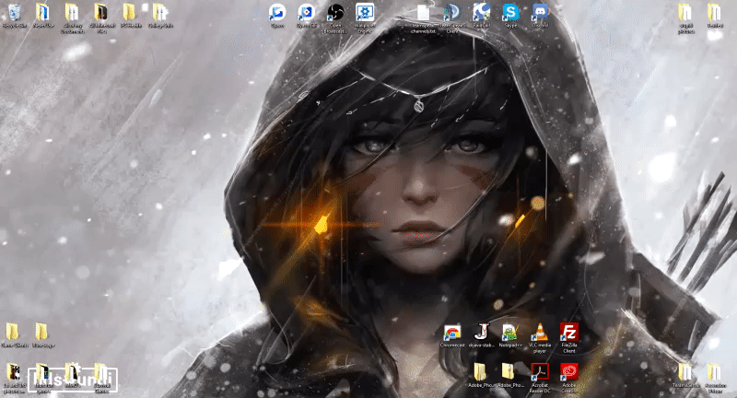Screen dimensions: 737x398
Task: Open the TeamSpeak 3 Client shortcut
Action: click(452, 18)
